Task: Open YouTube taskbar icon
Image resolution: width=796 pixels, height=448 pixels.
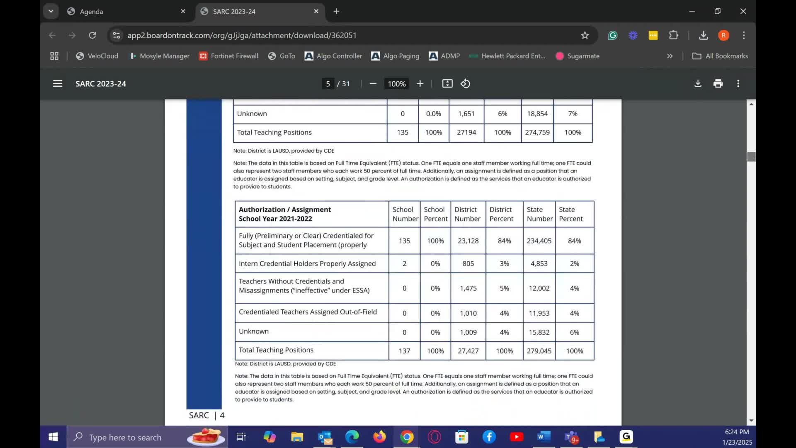Action: click(x=517, y=437)
